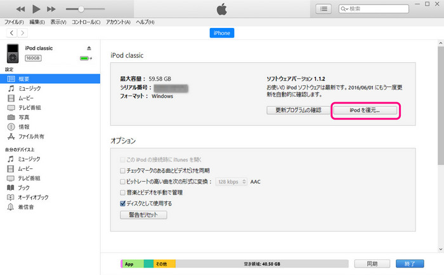Screen dimensions: 444x275
Task: Click the 160GB capacity badge
Action: [33, 58]
